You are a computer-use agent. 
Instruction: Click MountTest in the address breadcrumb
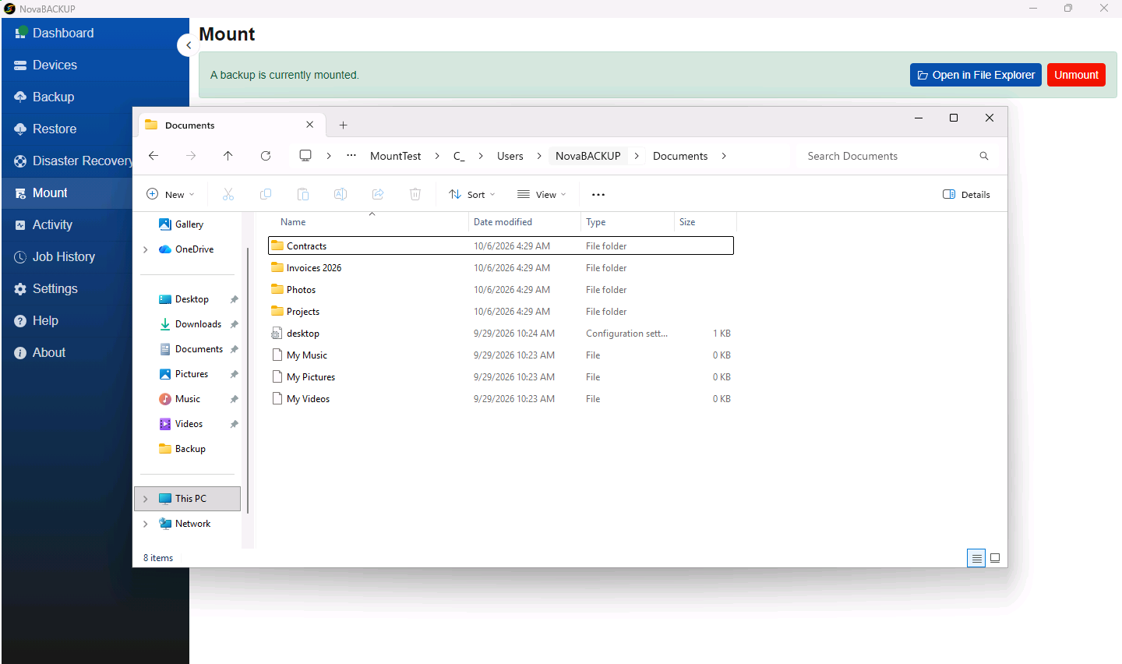pyautogui.click(x=396, y=156)
